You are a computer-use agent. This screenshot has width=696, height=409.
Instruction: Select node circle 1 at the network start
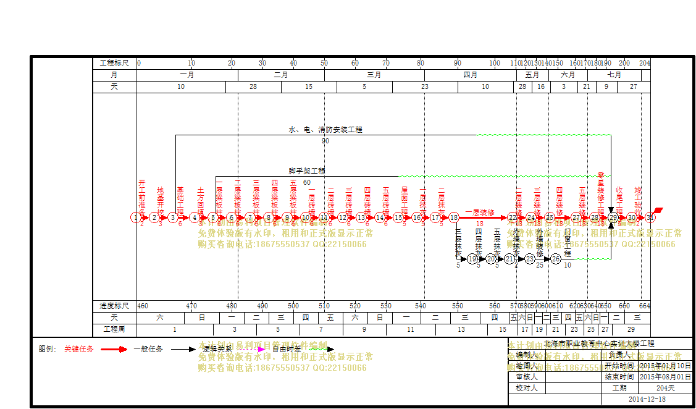tap(136, 217)
